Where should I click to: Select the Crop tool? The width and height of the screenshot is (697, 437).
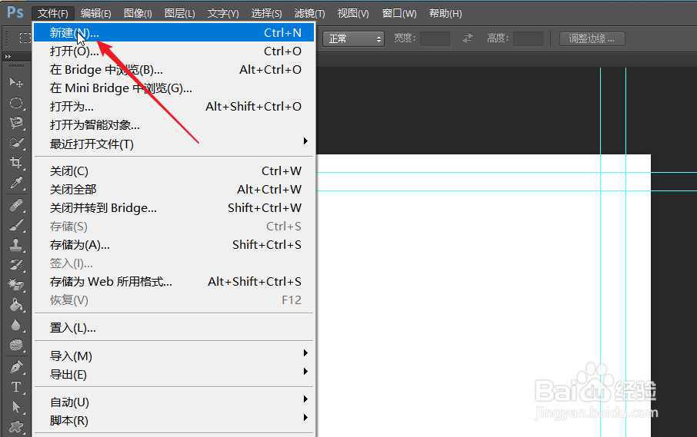[16, 162]
